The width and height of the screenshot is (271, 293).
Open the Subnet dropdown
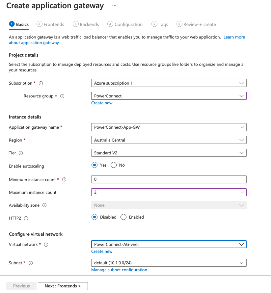pyautogui.click(x=169, y=263)
